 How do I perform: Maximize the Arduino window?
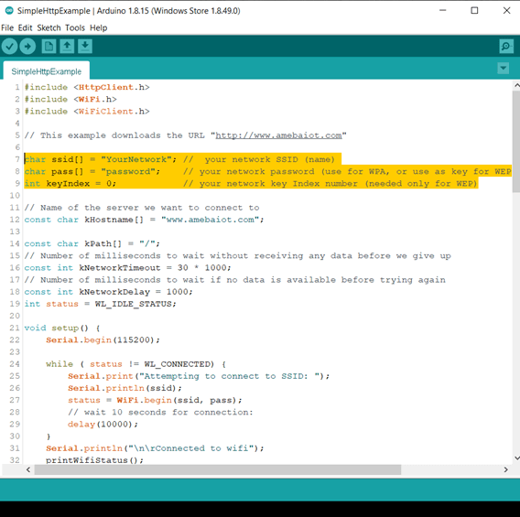pyautogui.click(x=474, y=11)
